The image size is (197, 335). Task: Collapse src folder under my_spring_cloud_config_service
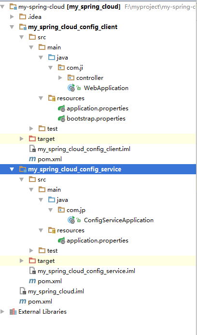(x=22, y=180)
